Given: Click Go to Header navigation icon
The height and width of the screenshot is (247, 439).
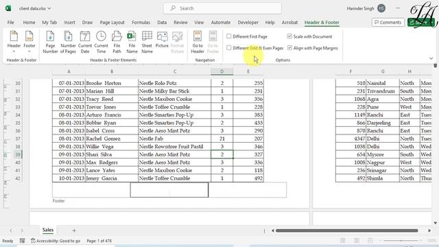Looking at the screenshot, I should [x=198, y=42].
